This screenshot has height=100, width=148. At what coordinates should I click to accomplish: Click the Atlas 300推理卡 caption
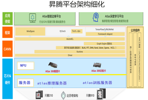point(53,71)
